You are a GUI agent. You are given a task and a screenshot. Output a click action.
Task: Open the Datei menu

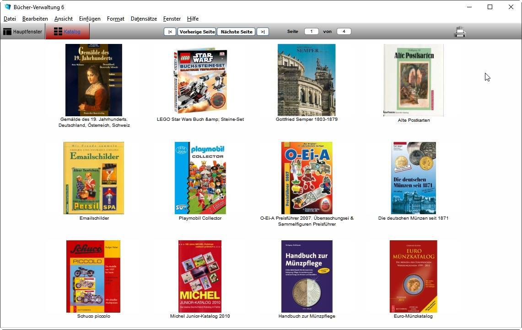(x=10, y=19)
